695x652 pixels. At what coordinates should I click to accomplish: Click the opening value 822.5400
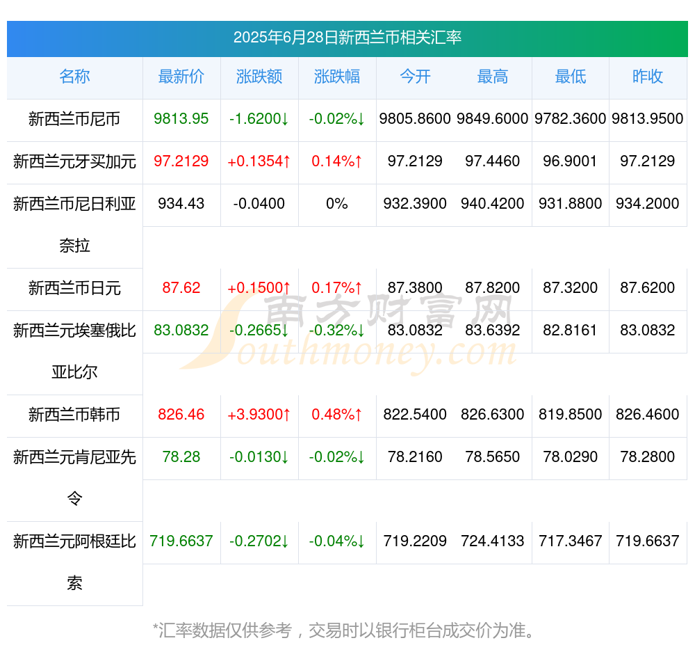[415, 415]
